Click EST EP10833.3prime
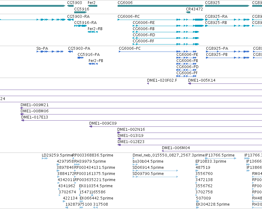The image size is (262, 209). (211, 161)
